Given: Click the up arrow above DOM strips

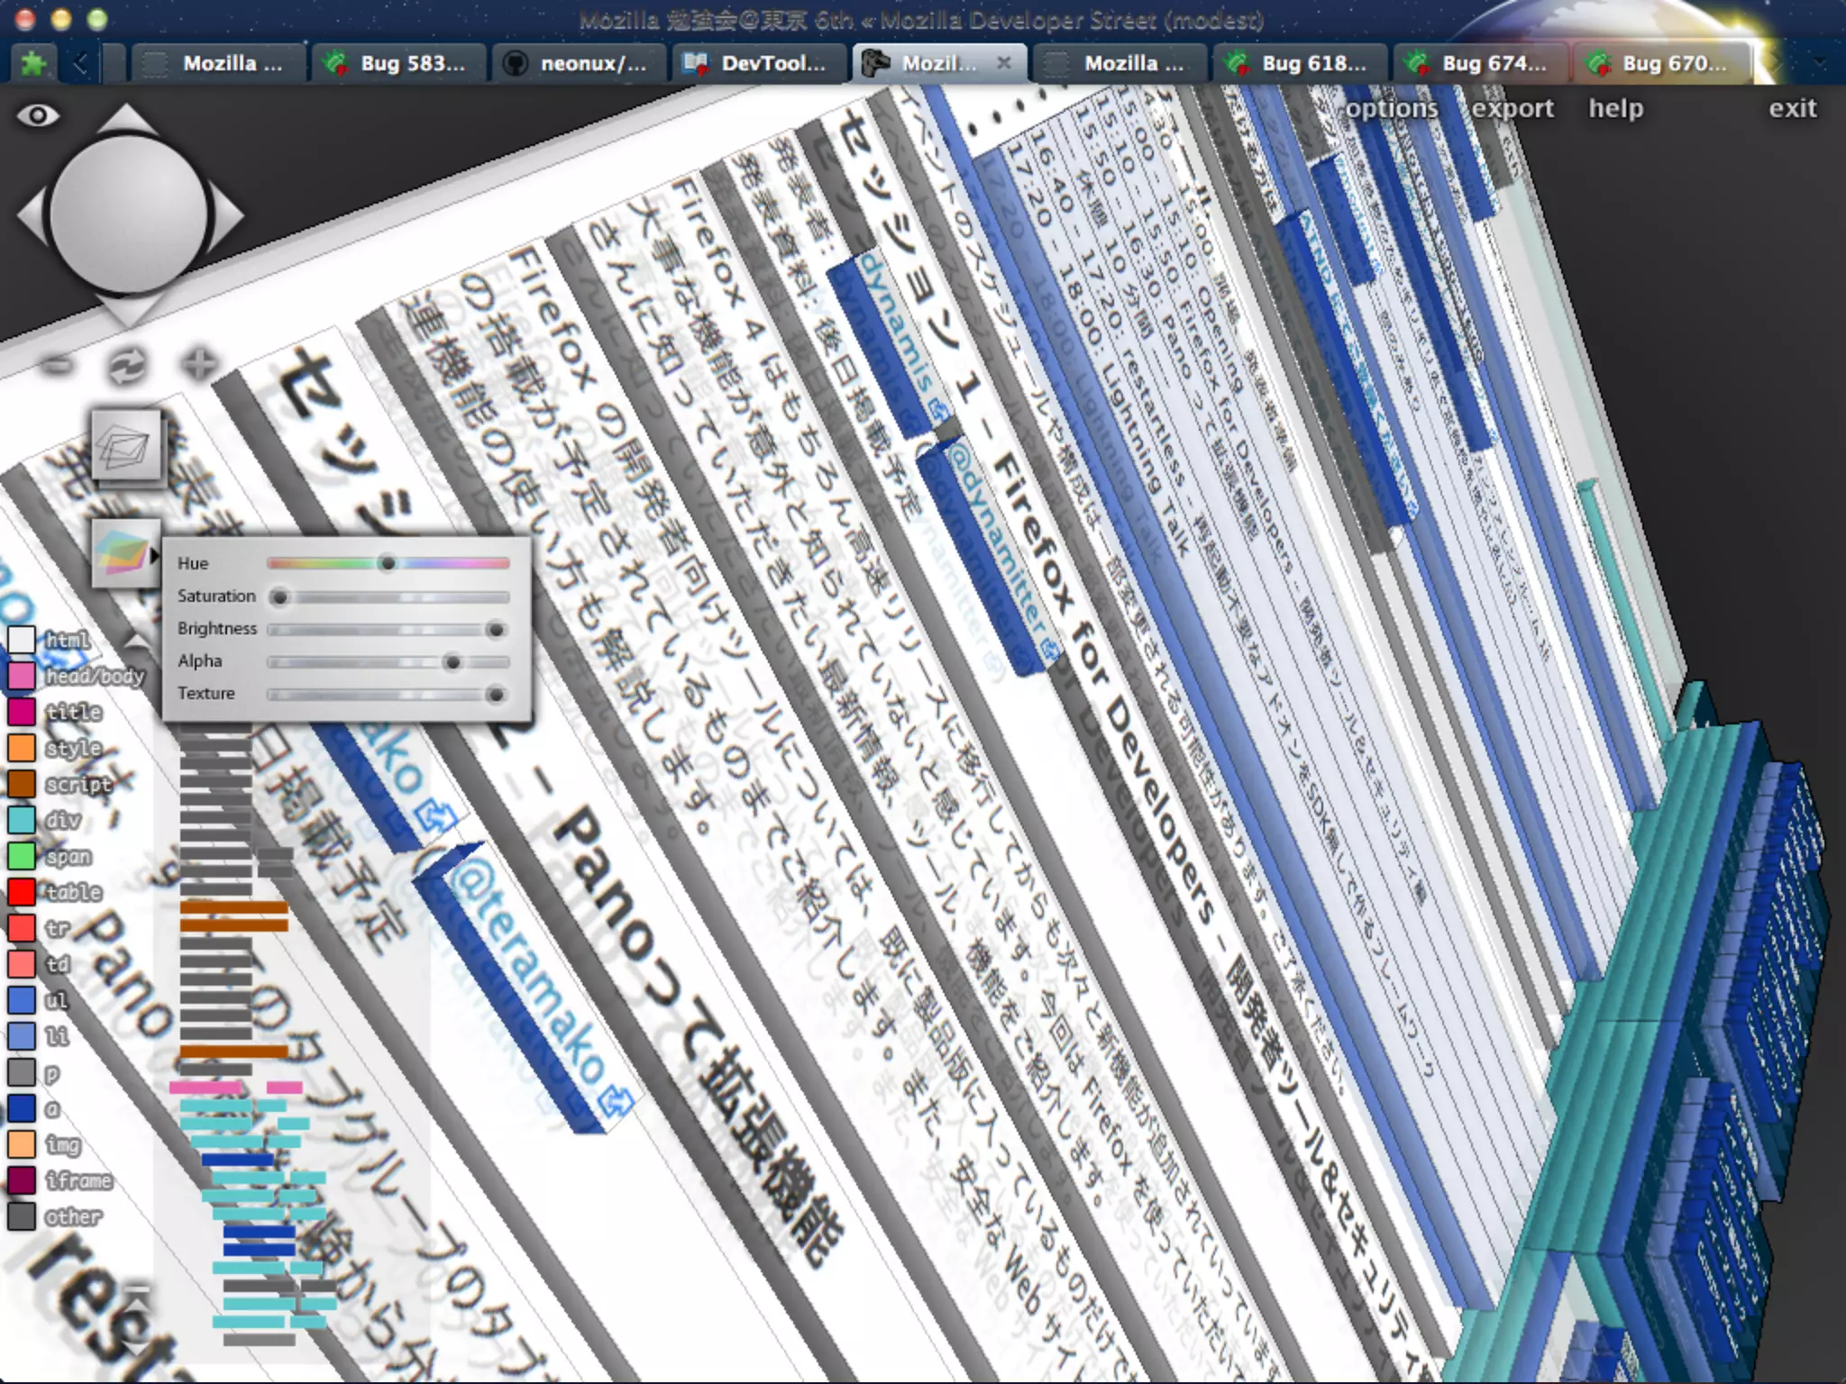Looking at the screenshot, I should (x=136, y=642).
